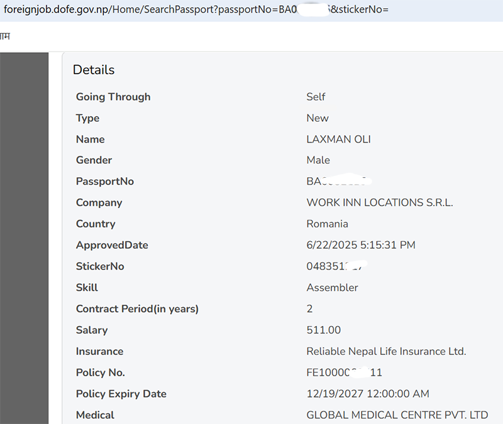Click the dark gray left sidebar
Viewport: 503px width, 424px height.
click(x=24, y=238)
